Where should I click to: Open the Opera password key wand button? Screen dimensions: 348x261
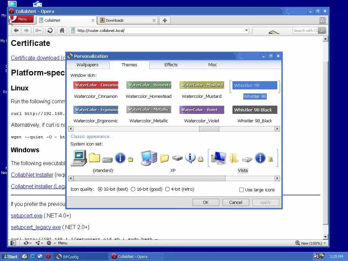point(38,30)
